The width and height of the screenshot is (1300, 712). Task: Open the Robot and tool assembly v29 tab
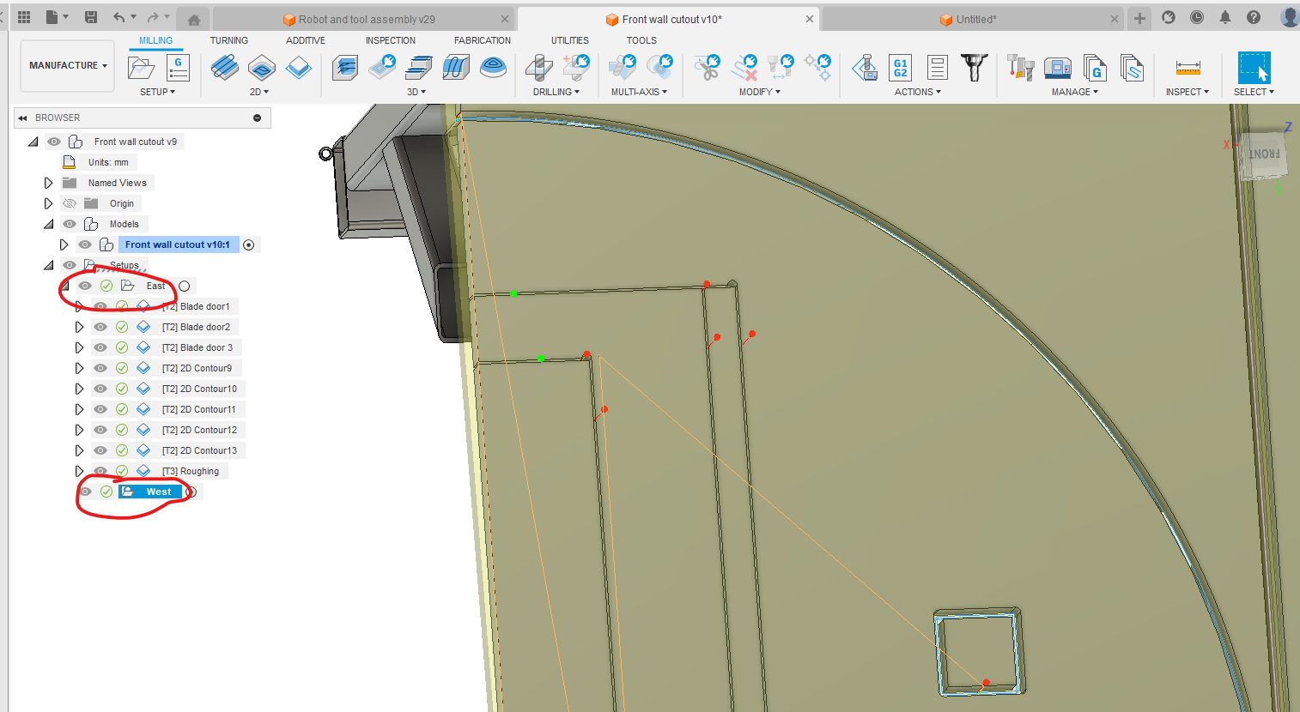click(367, 19)
